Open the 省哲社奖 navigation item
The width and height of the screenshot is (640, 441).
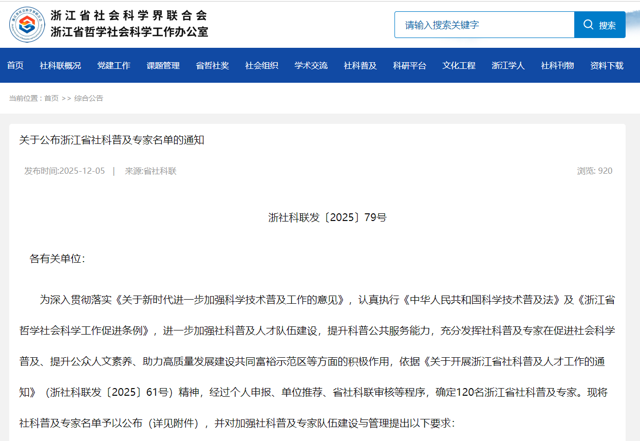[212, 65]
